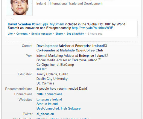The width and height of the screenshot is (143, 119).
Task: Open the profile photo thumbnail
Action: (19, 8)
